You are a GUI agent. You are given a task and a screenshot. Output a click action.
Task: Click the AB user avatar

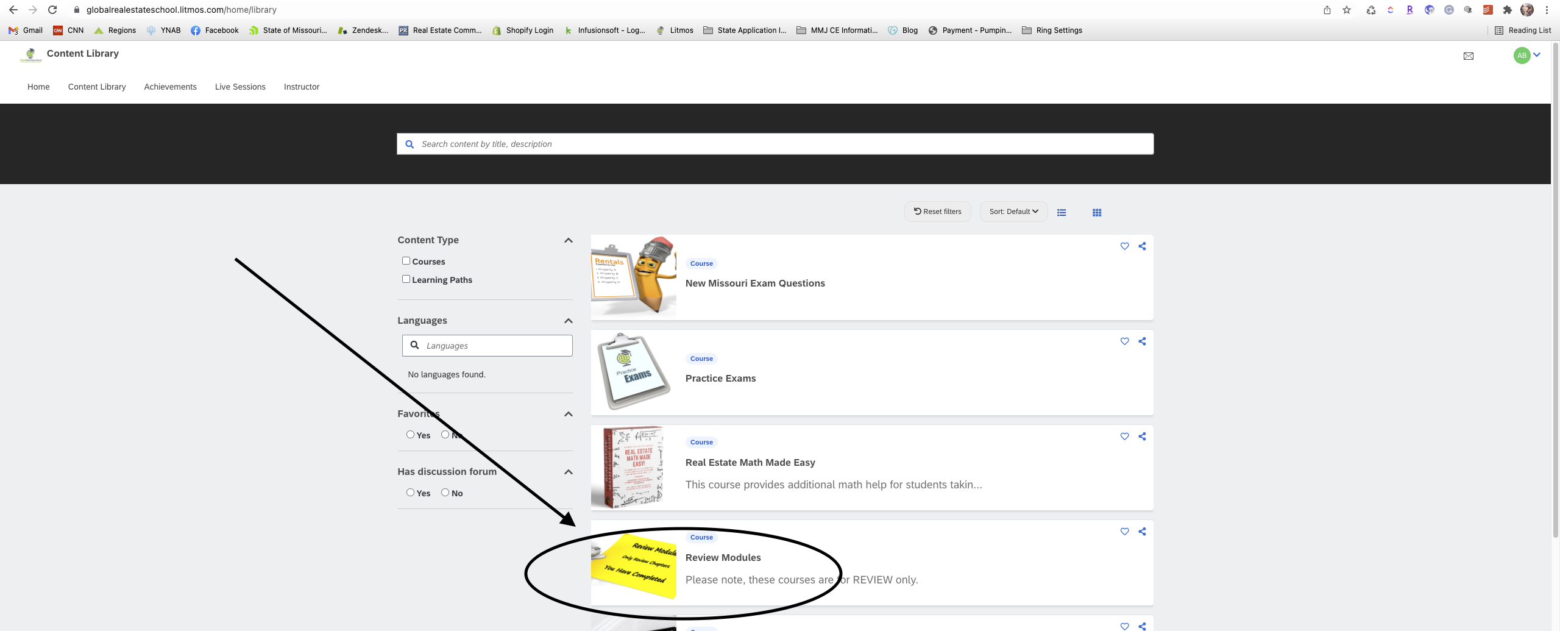(x=1522, y=55)
